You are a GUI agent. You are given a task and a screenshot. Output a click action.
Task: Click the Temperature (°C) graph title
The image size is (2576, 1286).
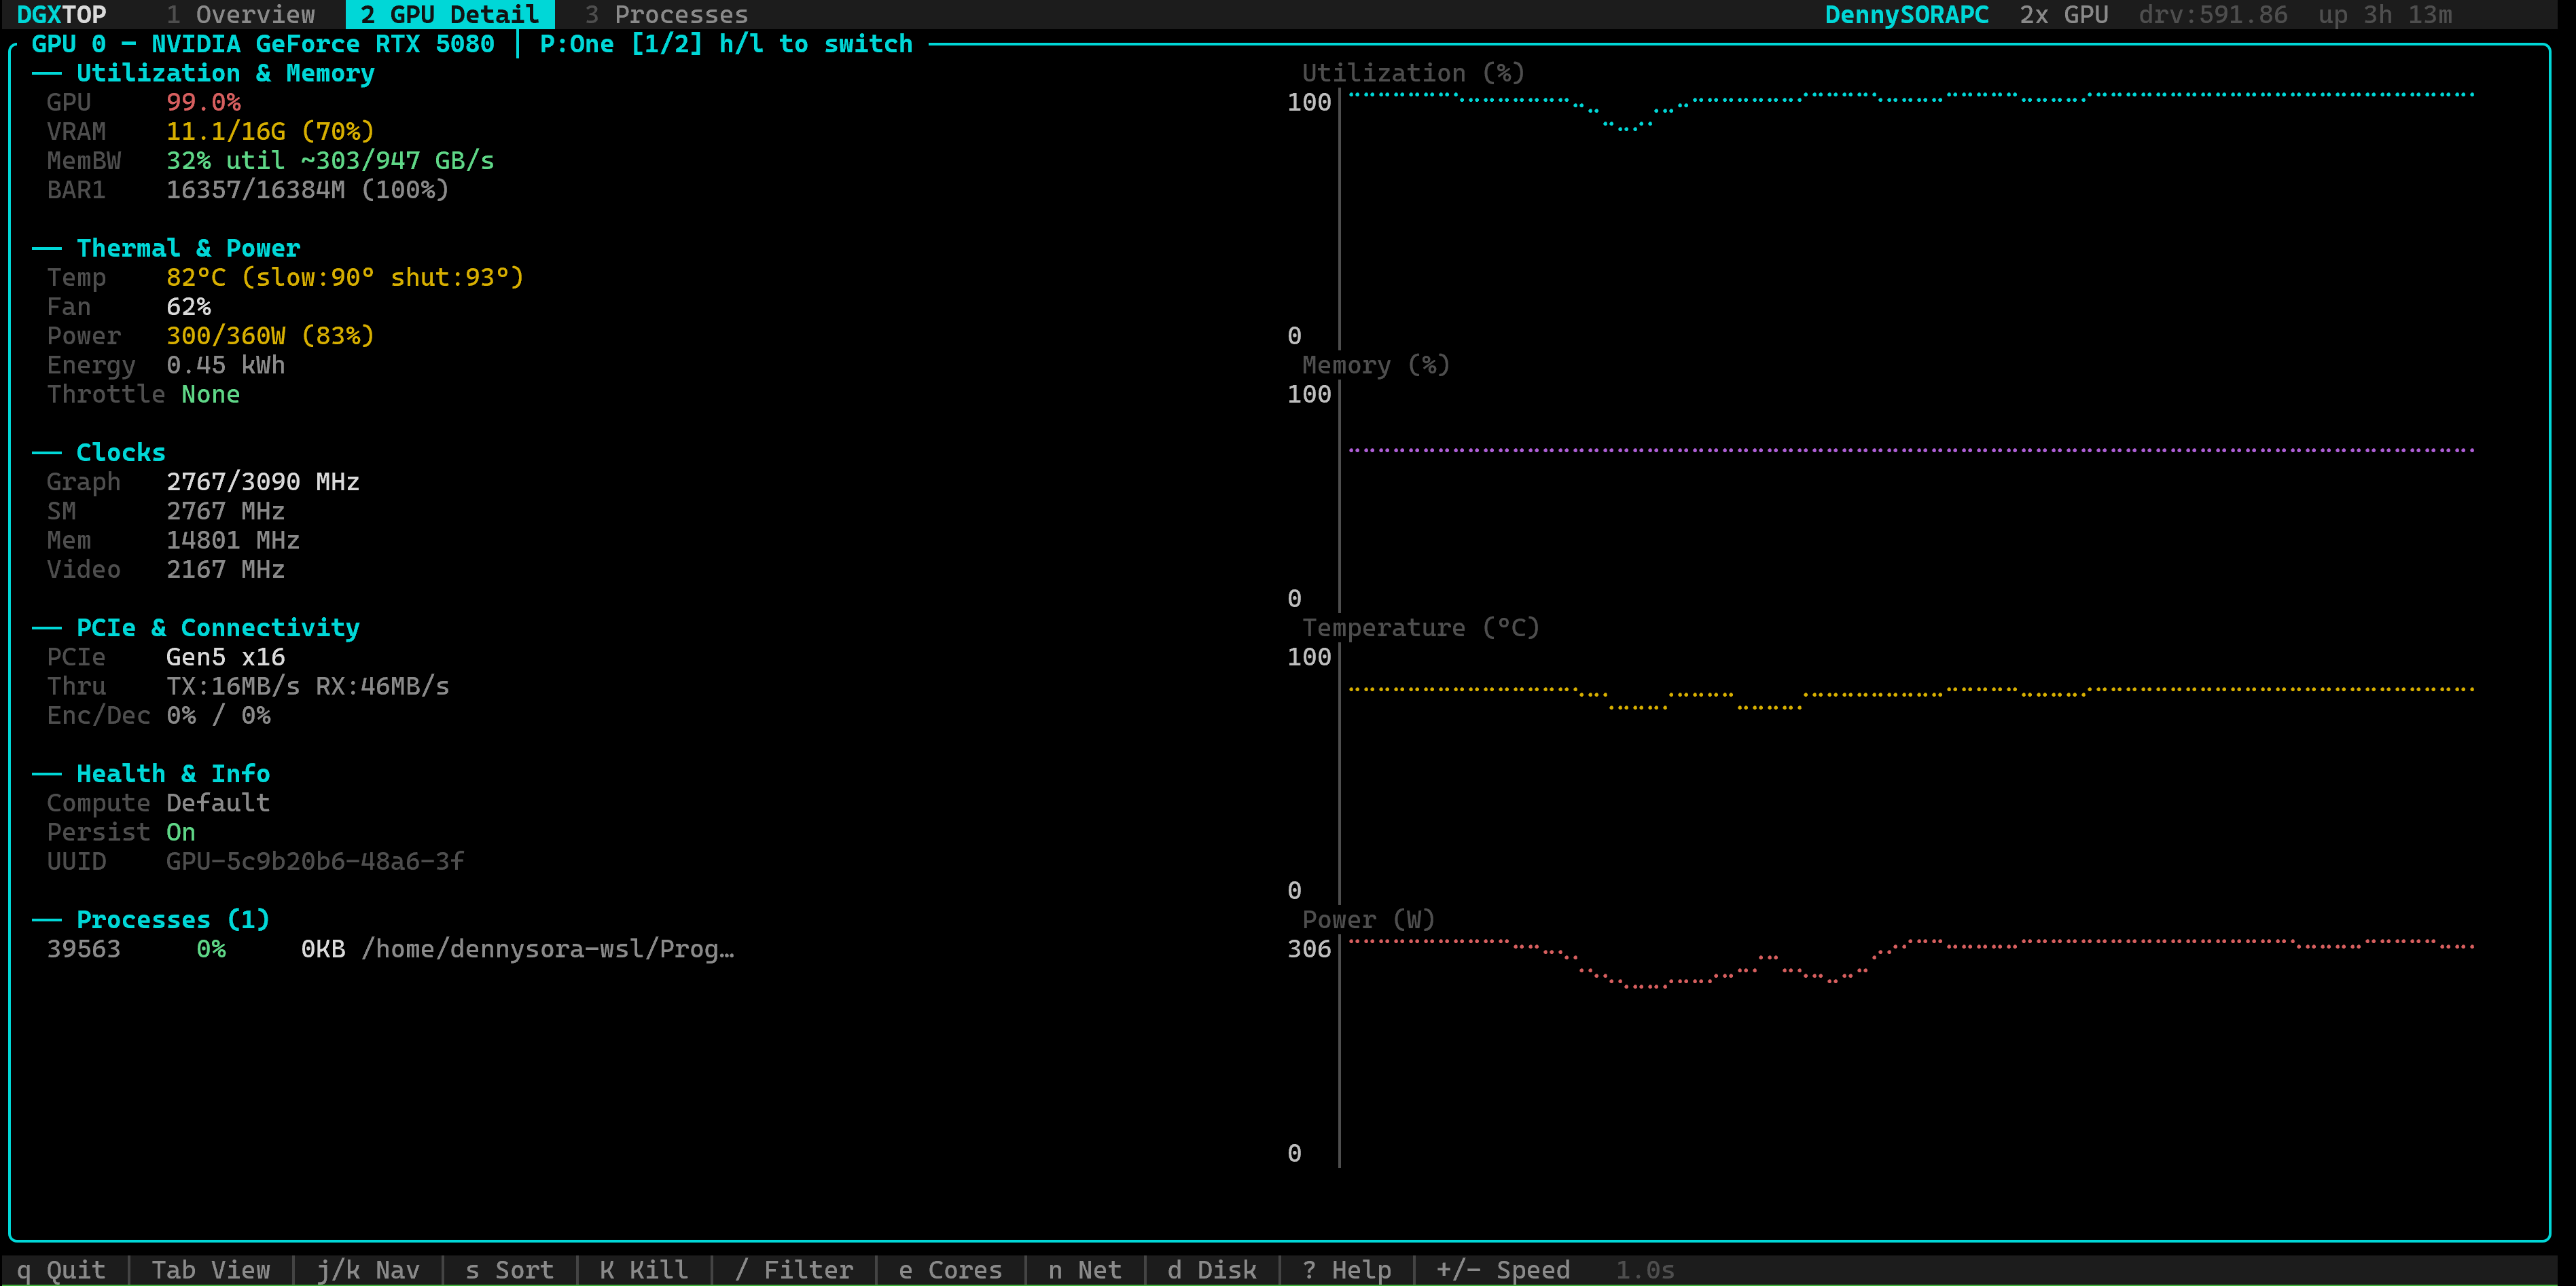coord(1420,627)
